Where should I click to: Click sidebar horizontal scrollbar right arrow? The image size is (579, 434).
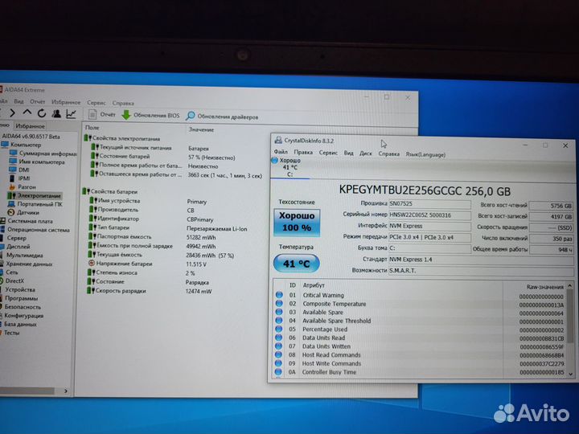click(x=66, y=391)
